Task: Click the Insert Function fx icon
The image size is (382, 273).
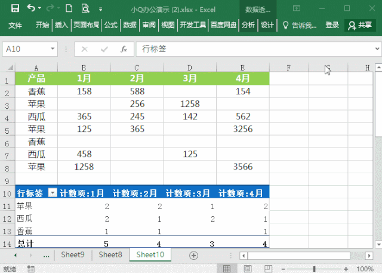Action: point(124,49)
